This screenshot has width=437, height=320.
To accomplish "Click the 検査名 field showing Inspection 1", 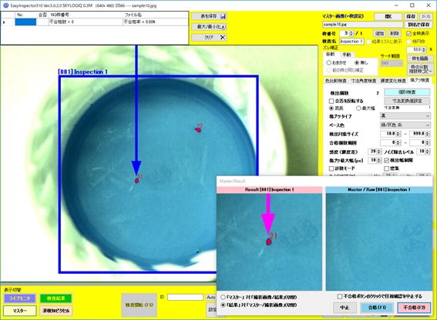I will [x=351, y=42].
